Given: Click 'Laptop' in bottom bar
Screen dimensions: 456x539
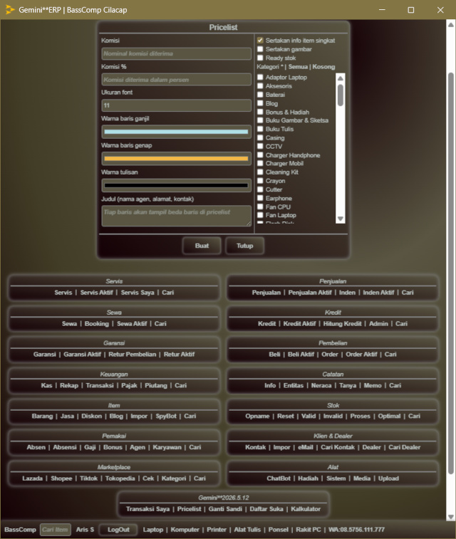Looking at the screenshot, I should tap(153, 529).
